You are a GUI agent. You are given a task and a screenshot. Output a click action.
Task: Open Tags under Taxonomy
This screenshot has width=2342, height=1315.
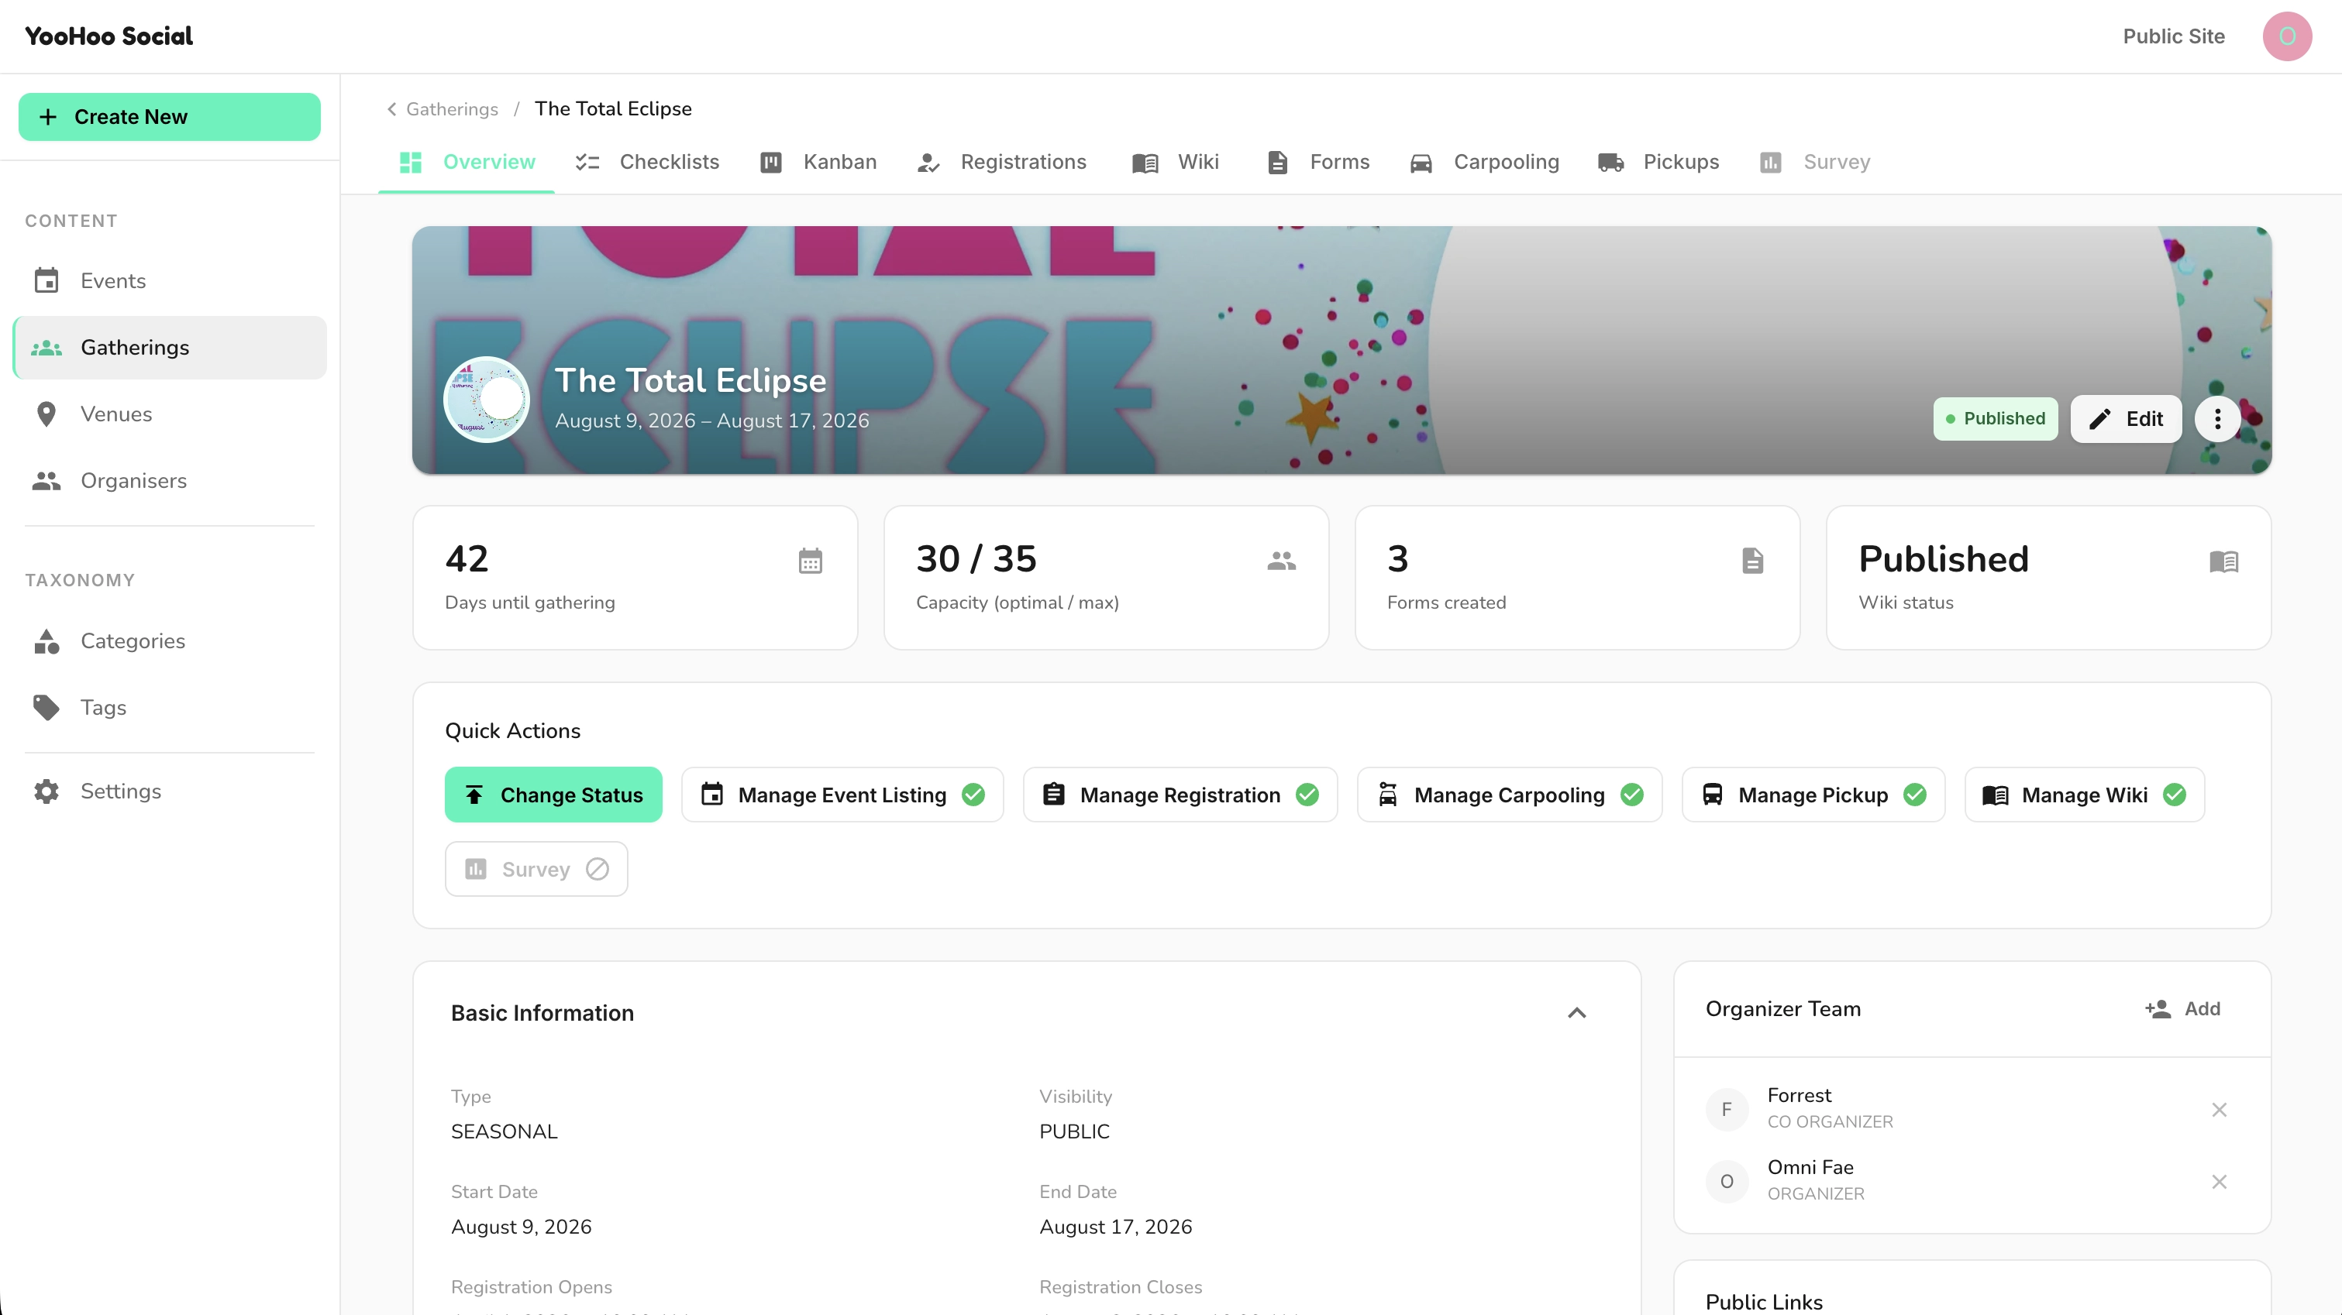point(170,707)
